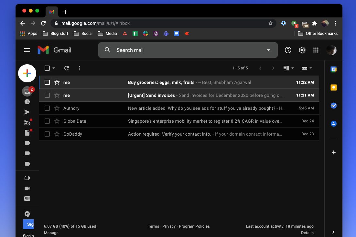
Task: Open a new browser tab
Action: pyautogui.click(x=65, y=12)
